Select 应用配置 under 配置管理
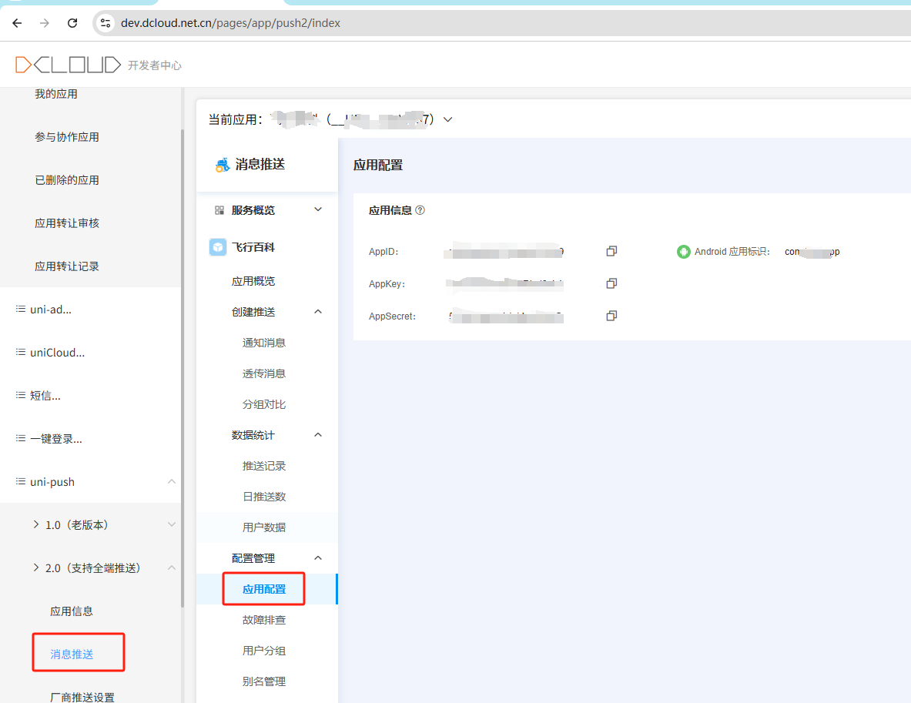 coord(264,589)
